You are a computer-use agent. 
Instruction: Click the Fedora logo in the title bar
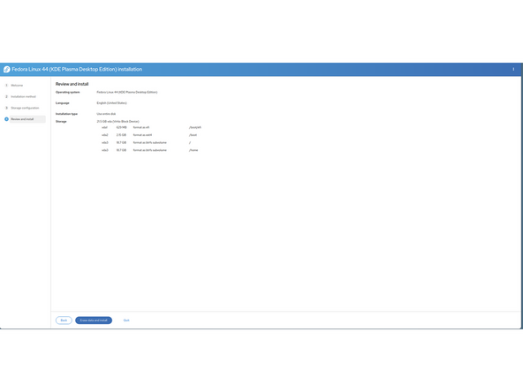pos(7,70)
